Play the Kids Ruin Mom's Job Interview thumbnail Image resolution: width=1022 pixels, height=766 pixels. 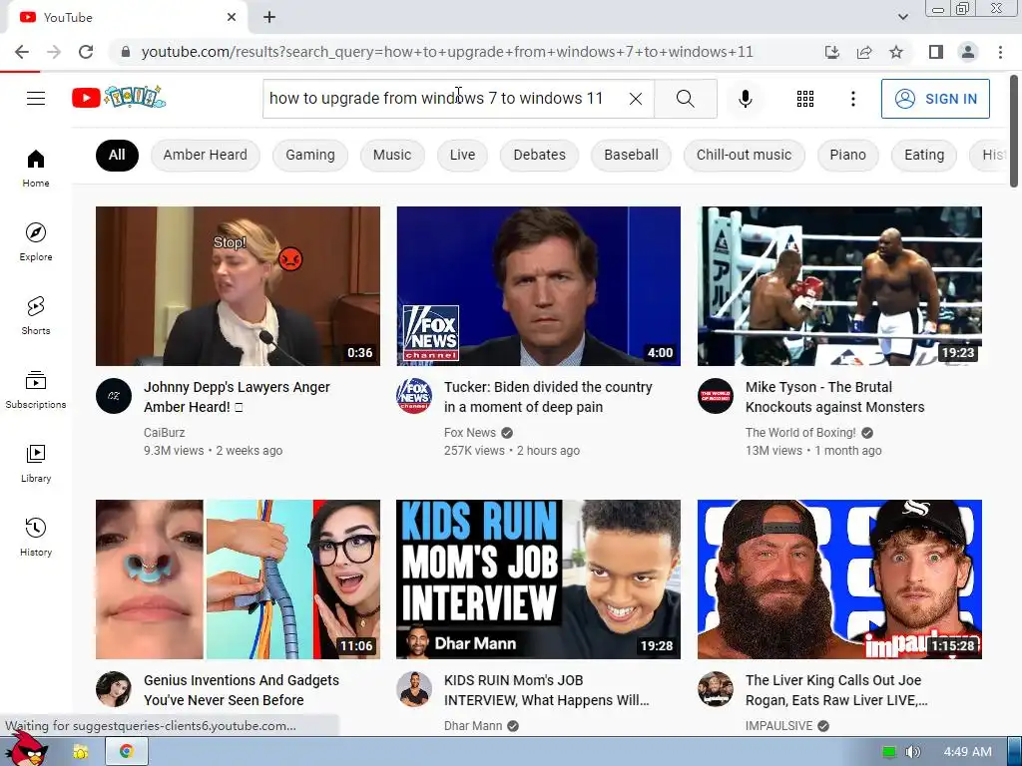pyautogui.click(x=538, y=579)
